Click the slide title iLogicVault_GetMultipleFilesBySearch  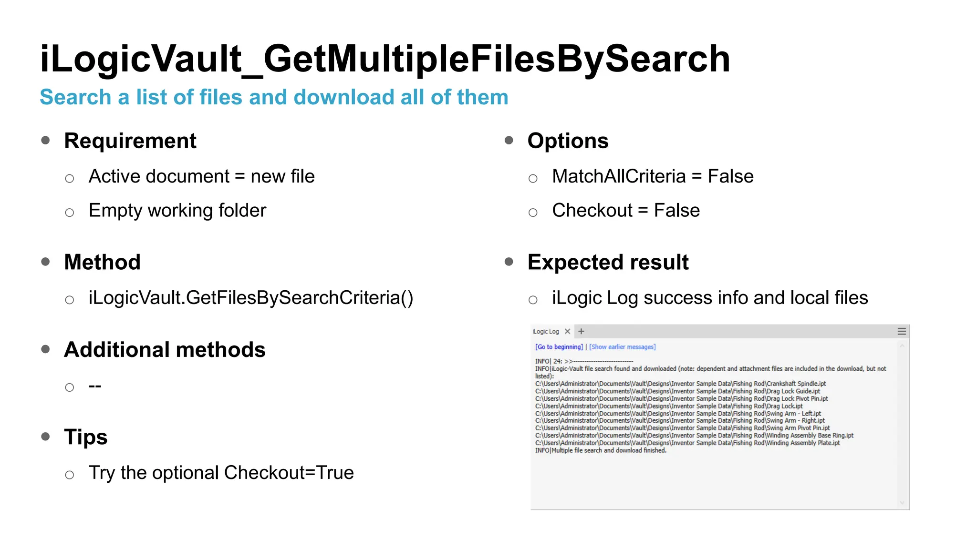385,59
